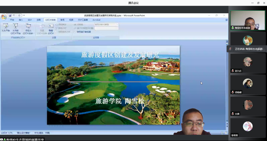Start slideshow from beginning (从头开始)
This screenshot has height=141, width=267.
[5, 27]
